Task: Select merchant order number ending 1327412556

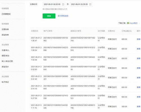Action: (56, 97)
